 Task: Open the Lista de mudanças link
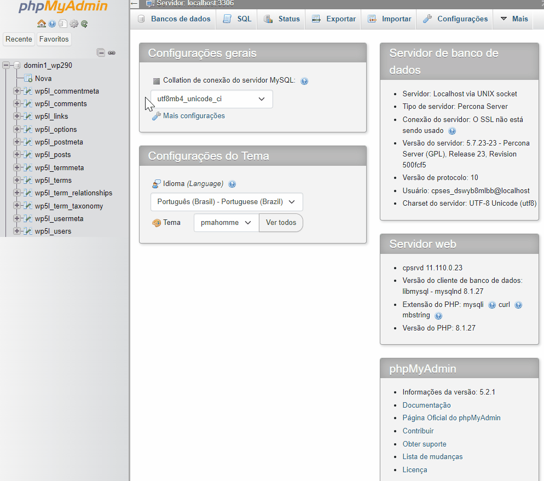tap(432, 457)
